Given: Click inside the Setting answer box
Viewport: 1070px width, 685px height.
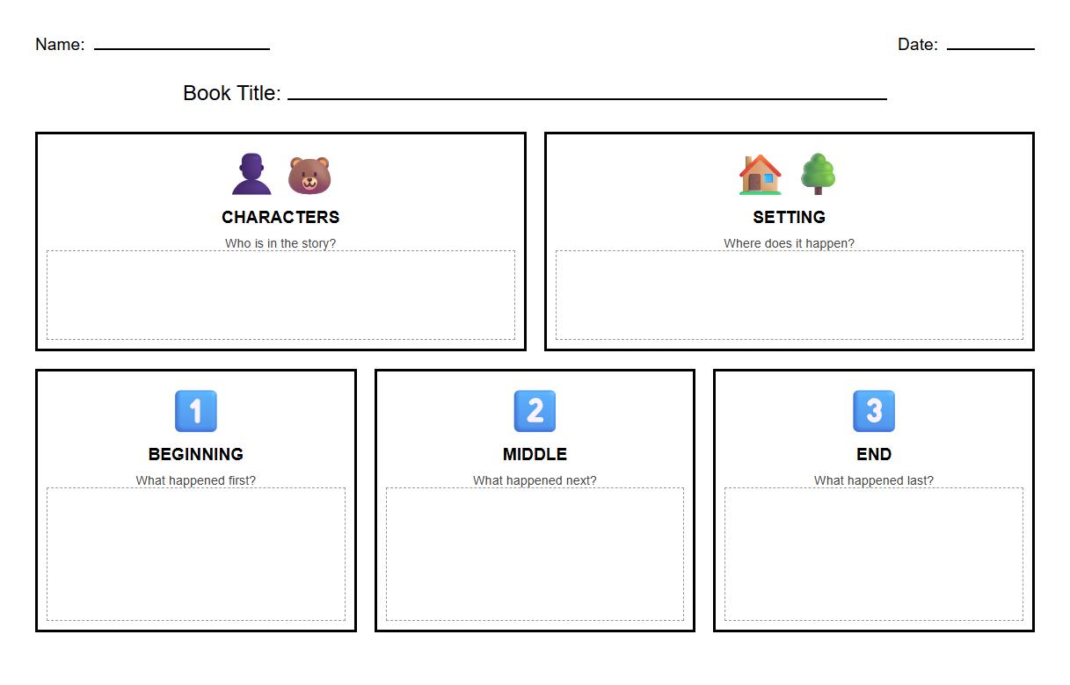Looking at the screenshot, I should (789, 294).
